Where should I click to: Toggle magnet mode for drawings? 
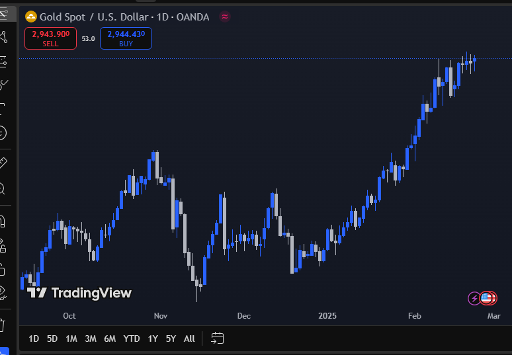coord(3,220)
